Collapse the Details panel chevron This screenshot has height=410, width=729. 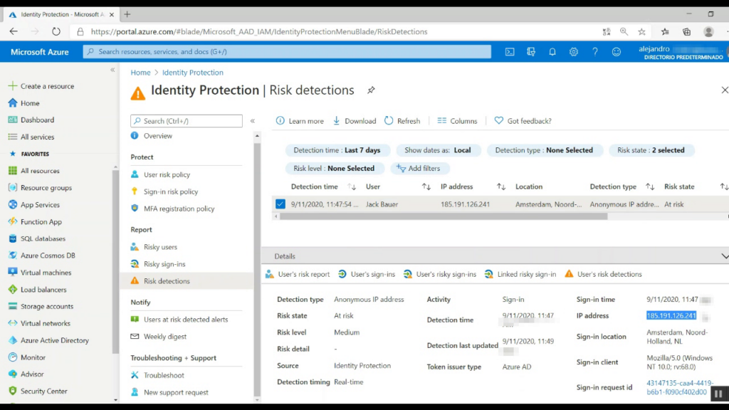click(724, 256)
